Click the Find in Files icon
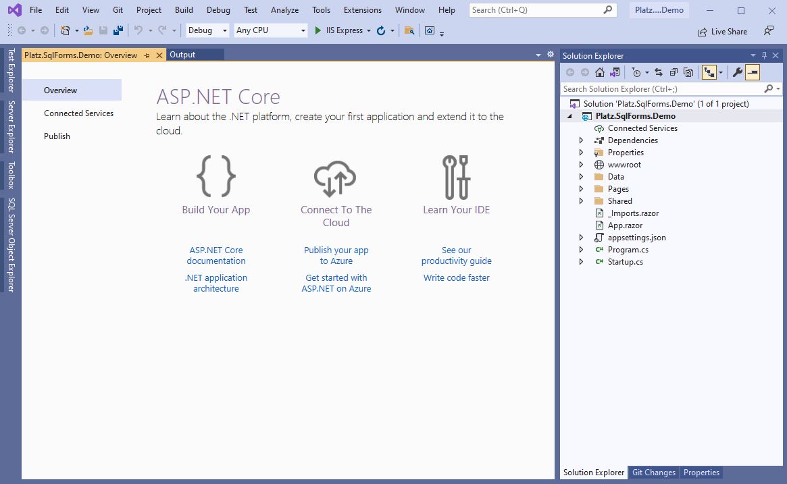787x484 pixels. [409, 30]
